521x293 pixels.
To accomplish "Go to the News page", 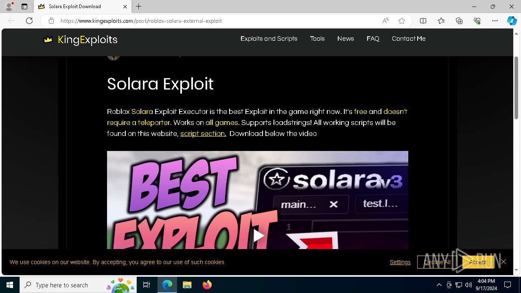I will pos(346,39).
